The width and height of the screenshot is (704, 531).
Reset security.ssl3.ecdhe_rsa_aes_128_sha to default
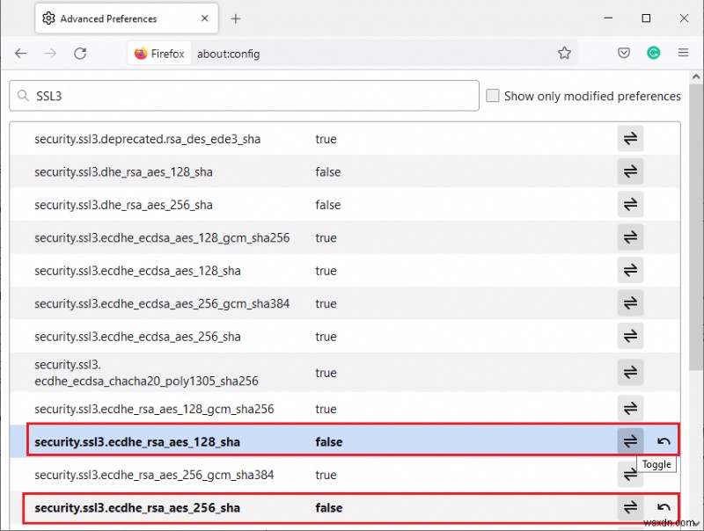[664, 441]
